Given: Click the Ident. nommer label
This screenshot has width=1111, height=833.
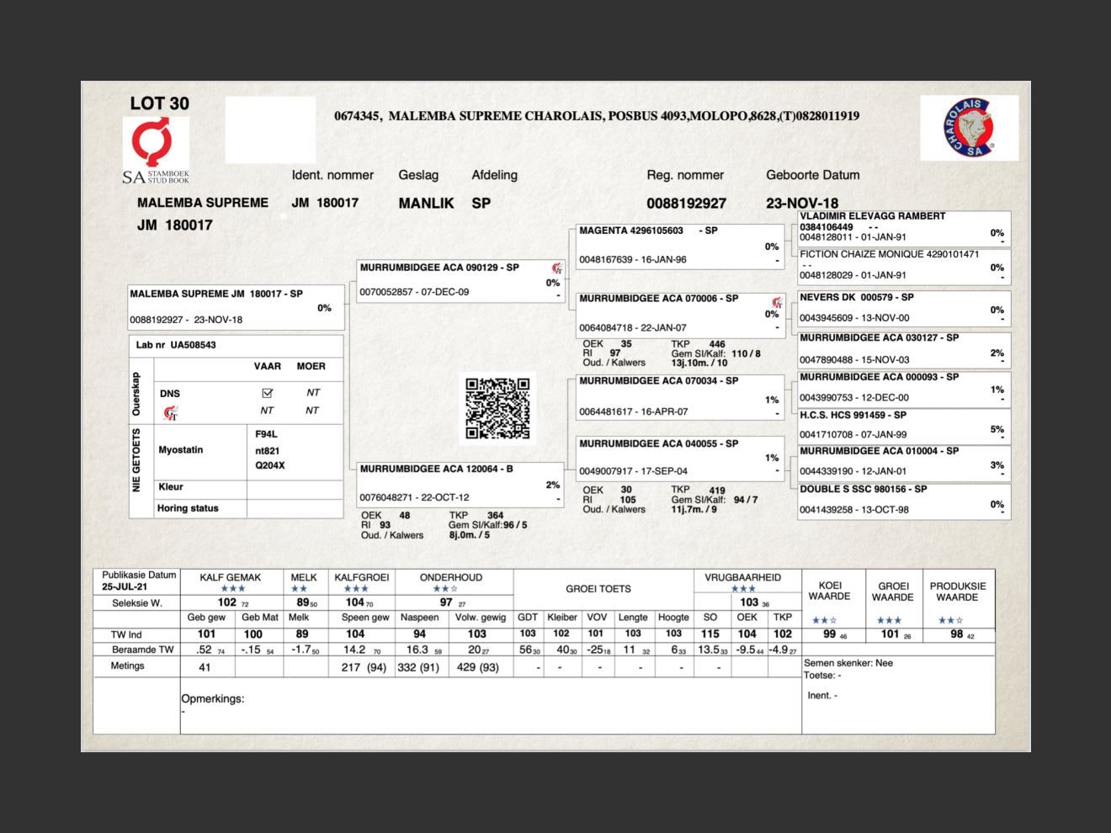Looking at the screenshot, I should [x=332, y=175].
